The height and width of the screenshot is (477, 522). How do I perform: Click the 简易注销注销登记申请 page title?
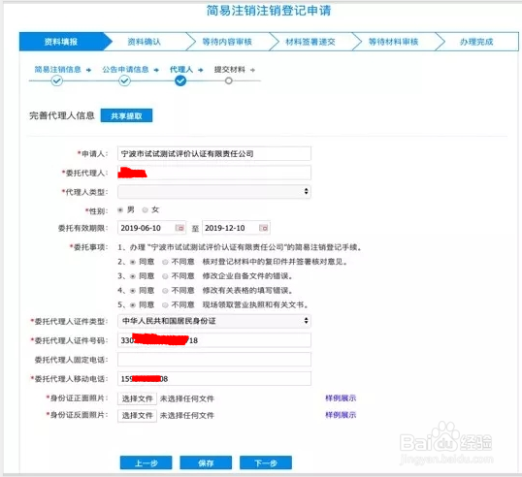(269, 11)
